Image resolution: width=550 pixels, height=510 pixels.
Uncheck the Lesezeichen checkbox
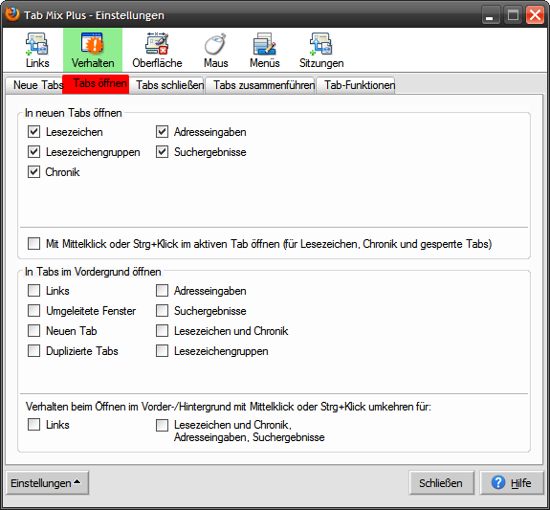coord(33,132)
